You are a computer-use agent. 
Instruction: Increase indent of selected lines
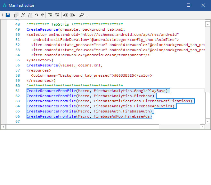click(73, 15)
